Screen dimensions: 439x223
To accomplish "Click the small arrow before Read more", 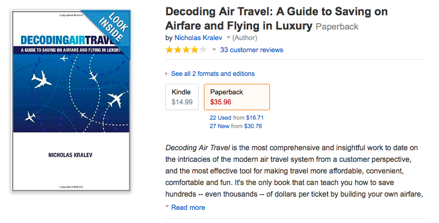I will 167,206.
